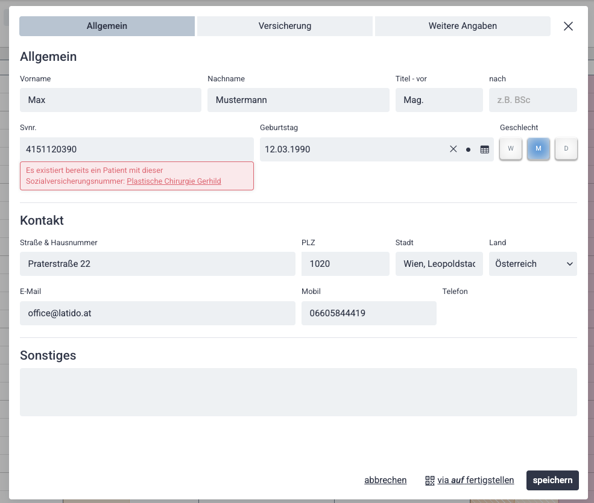
Task: Click the Titel nach field
Action: [x=532, y=100]
